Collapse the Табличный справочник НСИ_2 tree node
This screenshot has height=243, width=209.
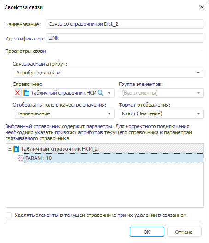[x=10, y=149]
